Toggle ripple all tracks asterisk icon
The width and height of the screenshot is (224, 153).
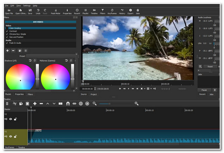coord(87,104)
